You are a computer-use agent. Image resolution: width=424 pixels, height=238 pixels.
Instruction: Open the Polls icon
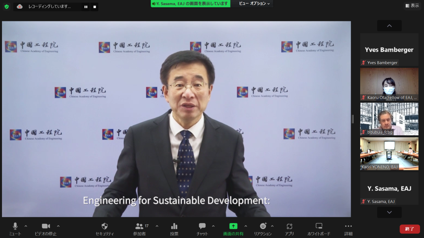pos(174,226)
